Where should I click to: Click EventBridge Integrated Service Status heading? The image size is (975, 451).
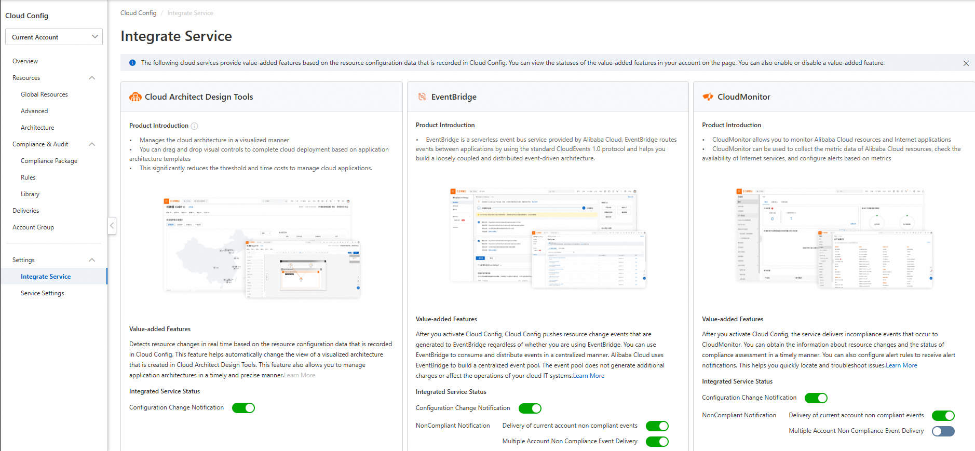[x=451, y=392]
